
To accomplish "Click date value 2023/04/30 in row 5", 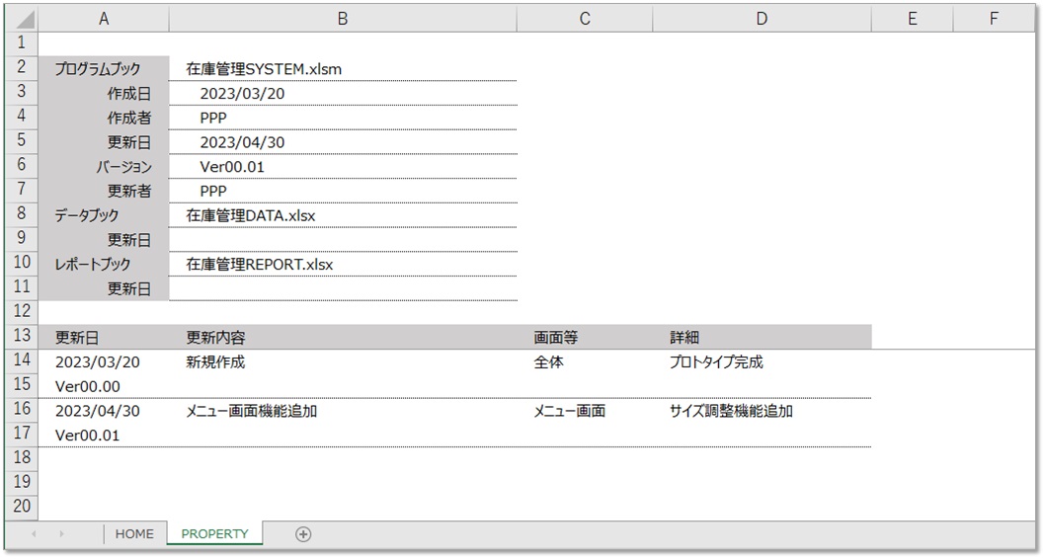I will pyautogui.click(x=343, y=142).
